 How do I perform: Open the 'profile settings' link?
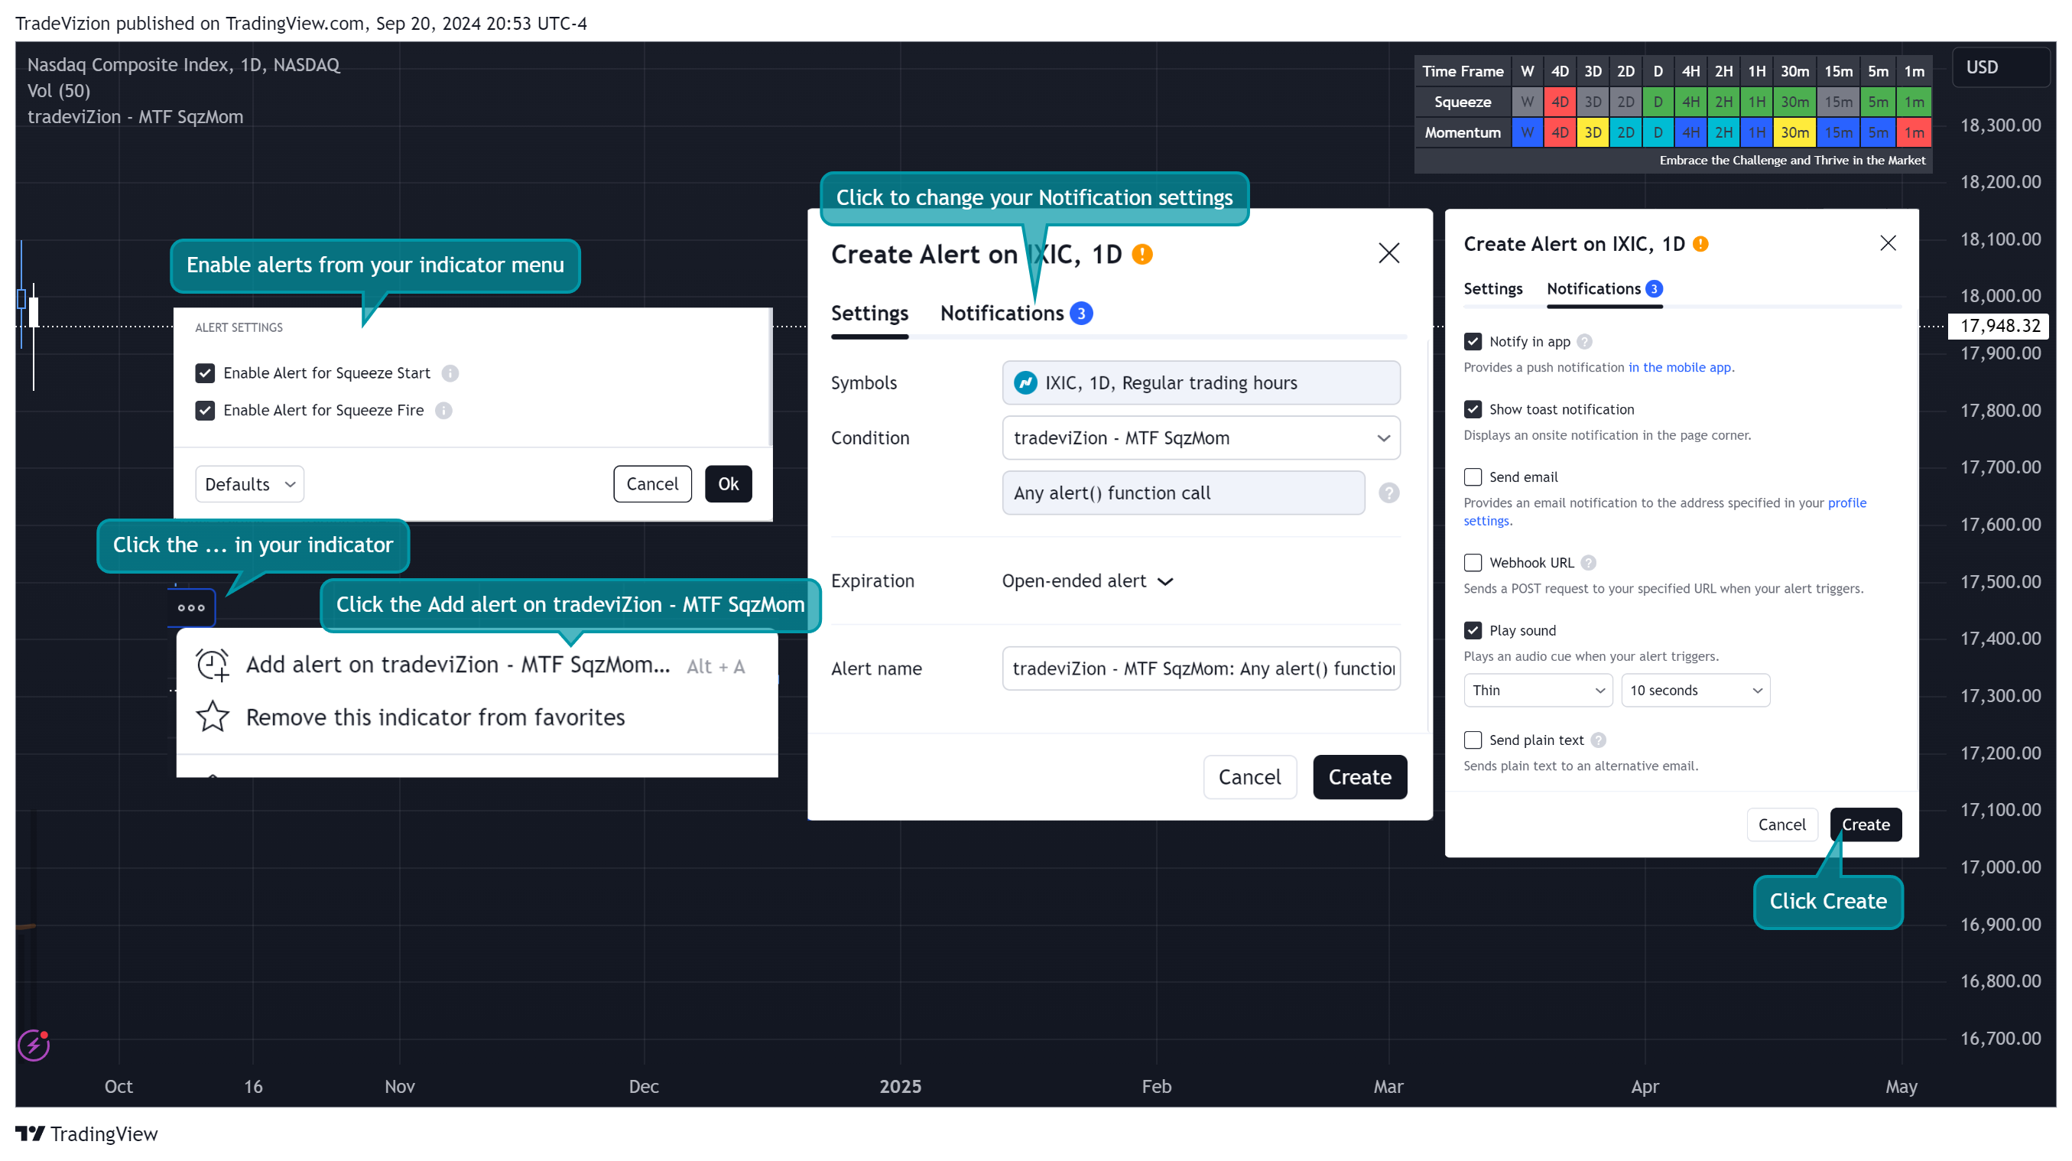pyautogui.click(x=1846, y=502)
